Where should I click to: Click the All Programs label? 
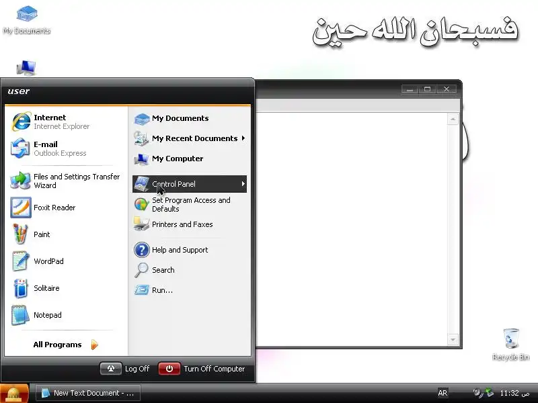coord(57,345)
